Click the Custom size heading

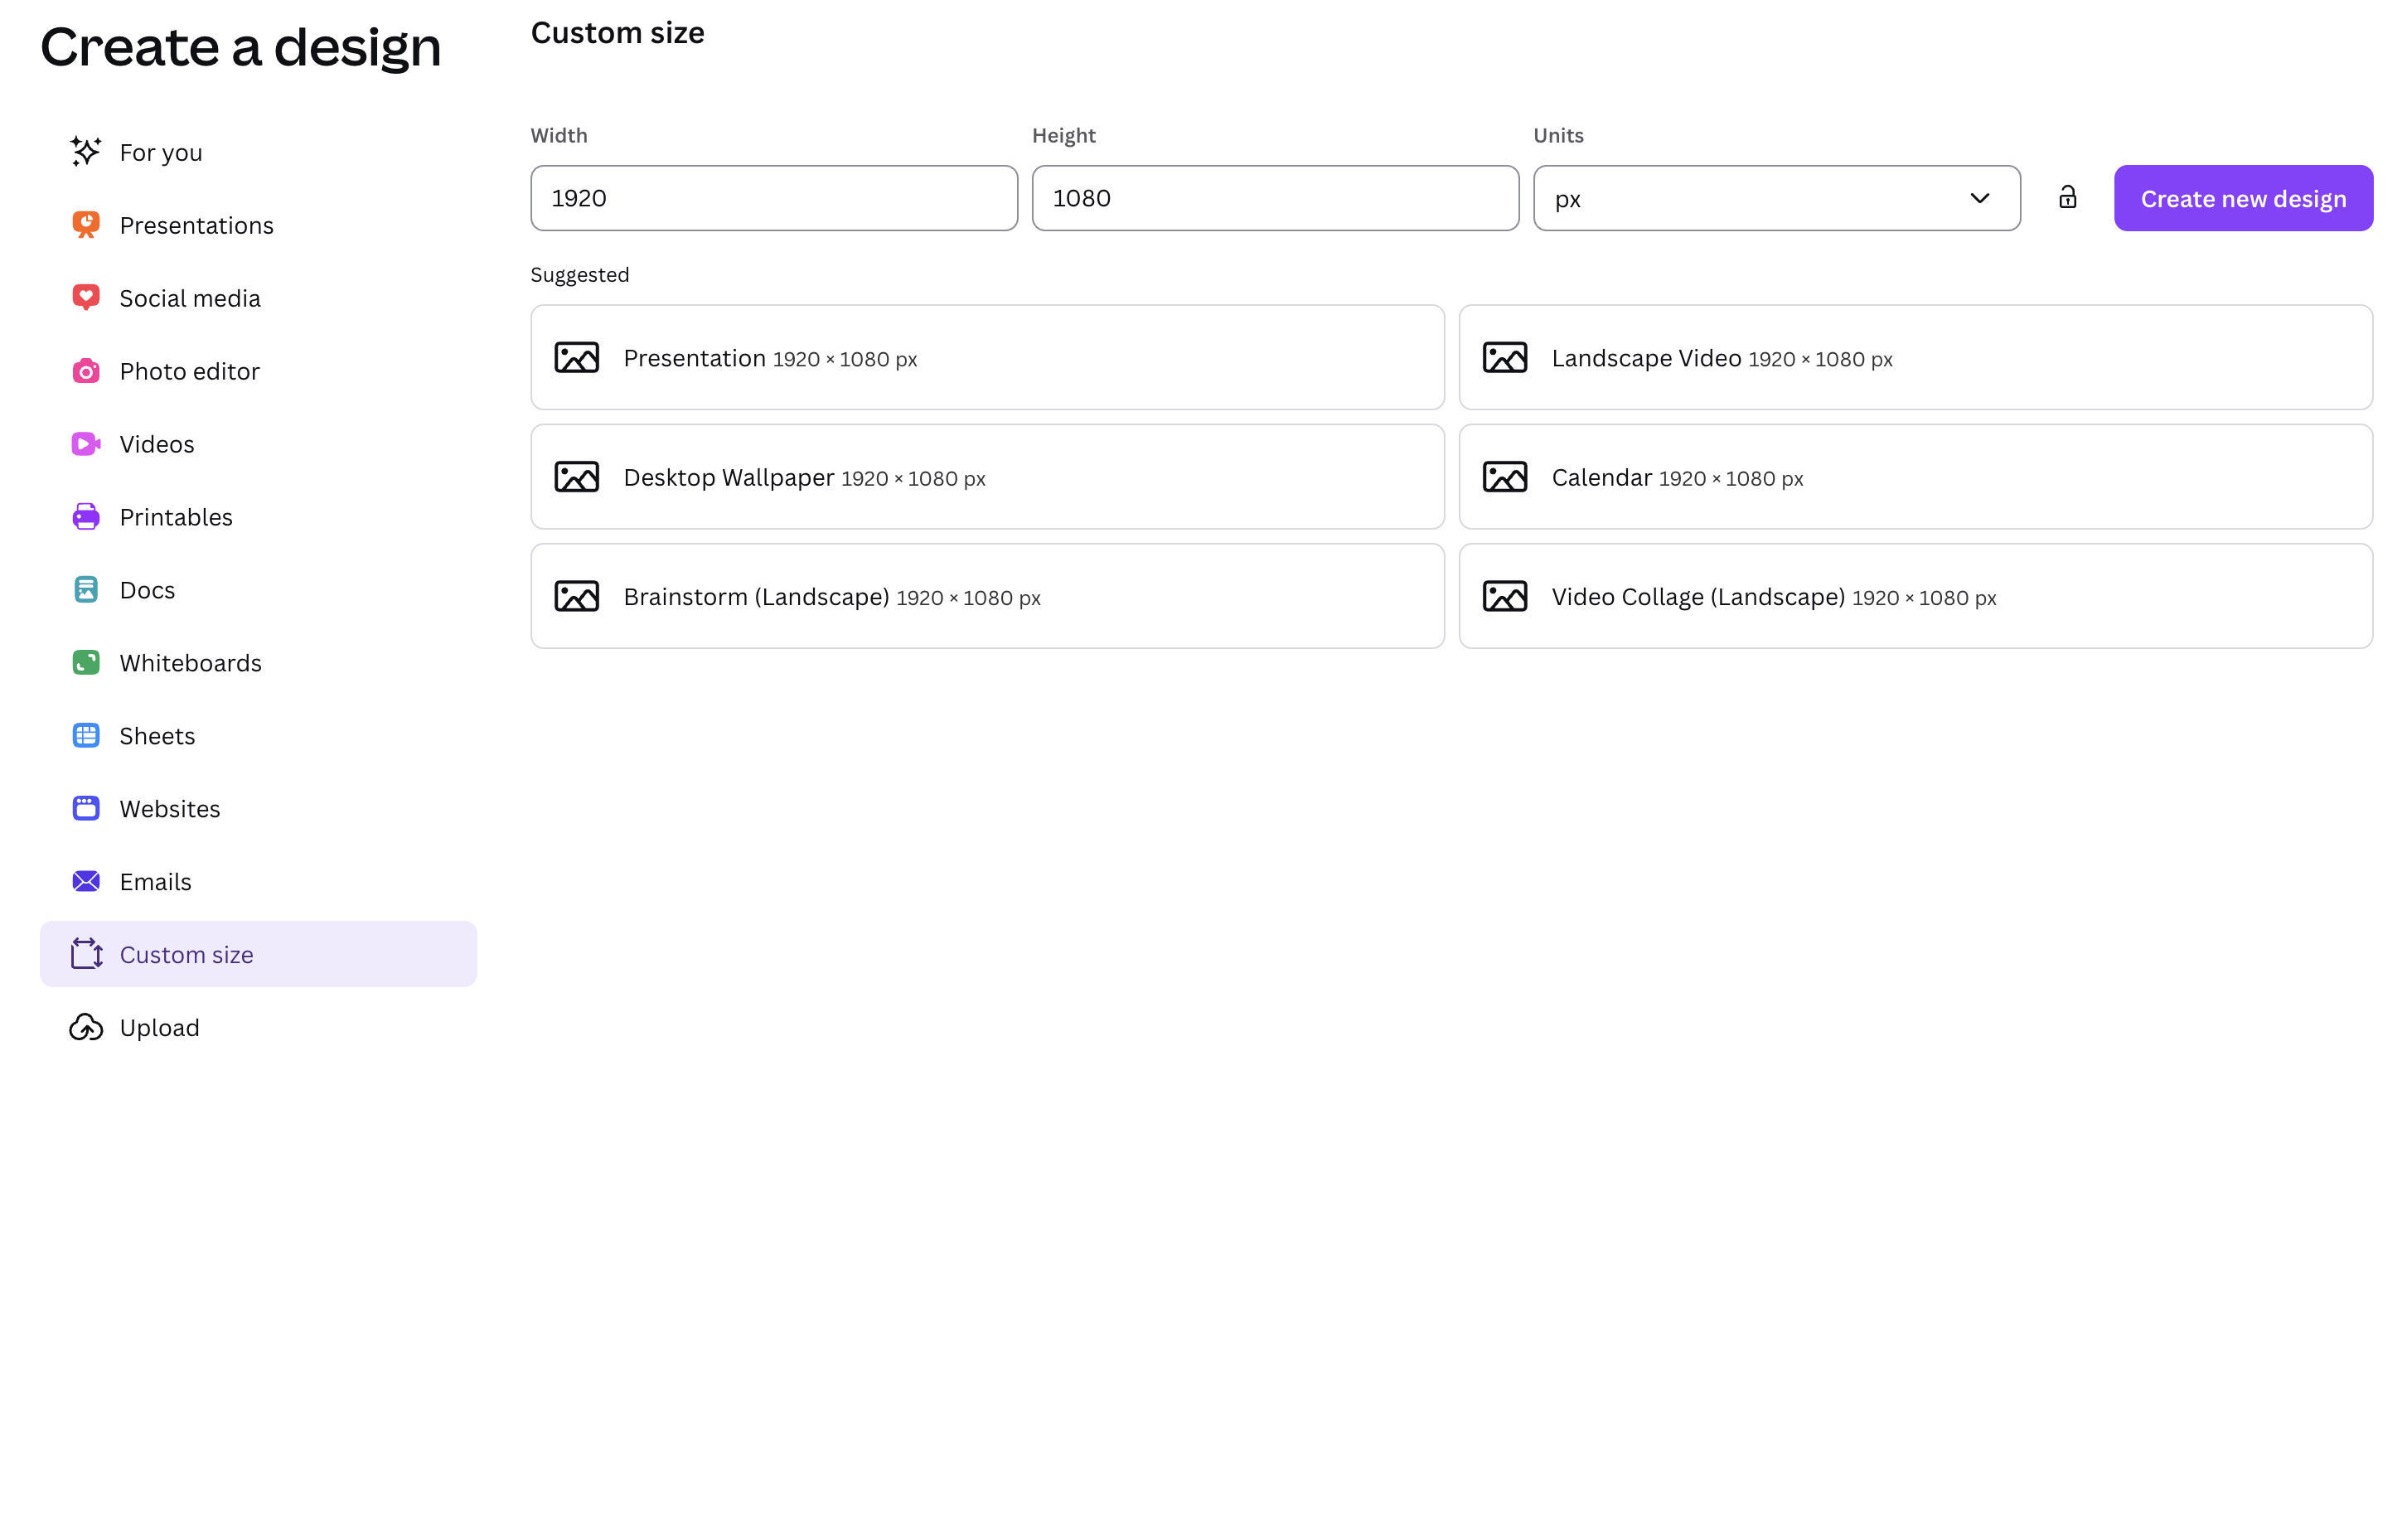click(617, 33)
